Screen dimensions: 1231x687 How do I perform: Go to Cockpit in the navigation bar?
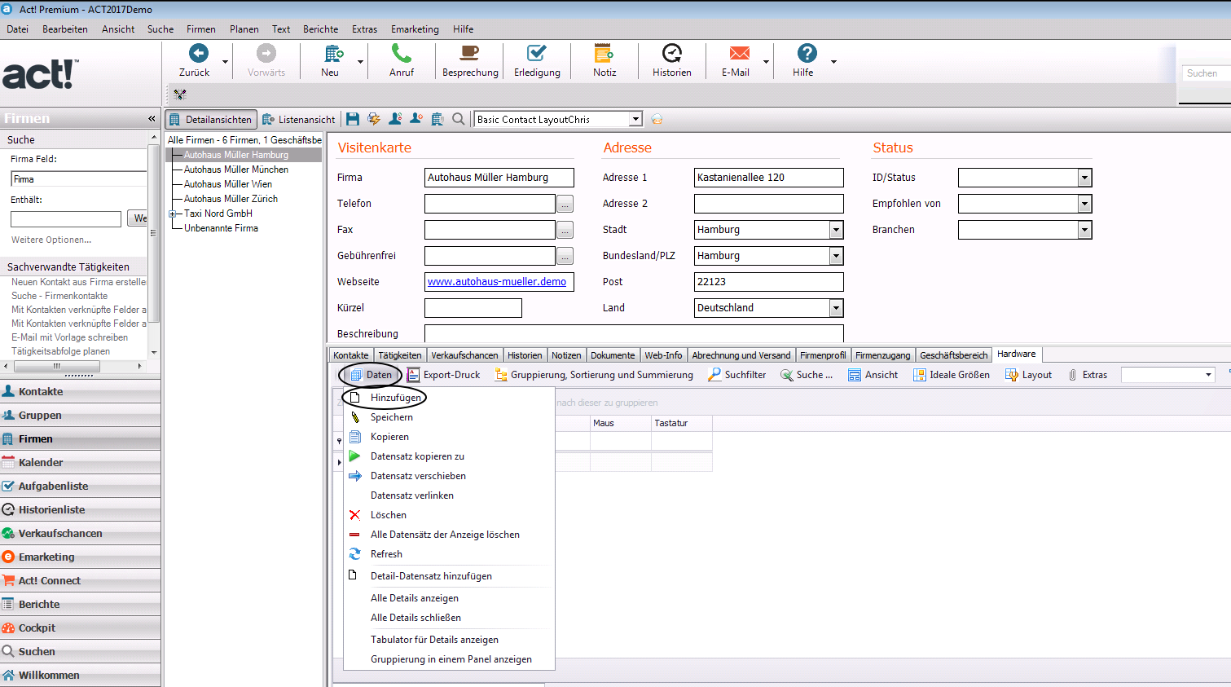point(80,628)
